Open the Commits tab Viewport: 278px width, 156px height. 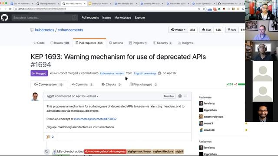click(x=82, y=84)
